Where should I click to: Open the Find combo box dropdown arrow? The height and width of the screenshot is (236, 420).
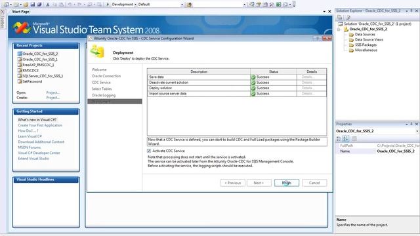[244, 5]
